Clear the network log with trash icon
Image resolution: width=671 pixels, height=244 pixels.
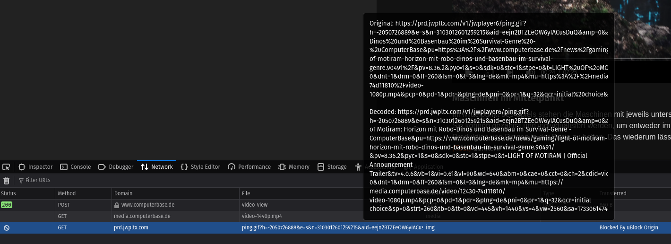pyautogui.click(x=6, y=180)
